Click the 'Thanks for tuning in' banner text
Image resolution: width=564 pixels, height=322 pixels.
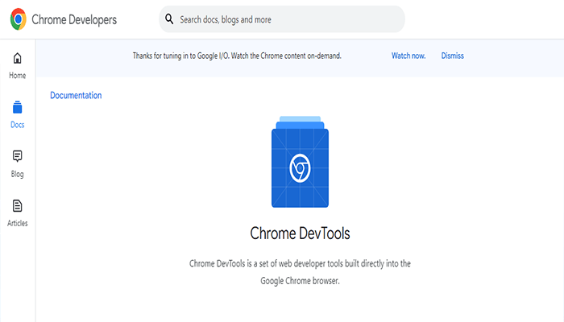pyautogui.click(x=237, y=56)
